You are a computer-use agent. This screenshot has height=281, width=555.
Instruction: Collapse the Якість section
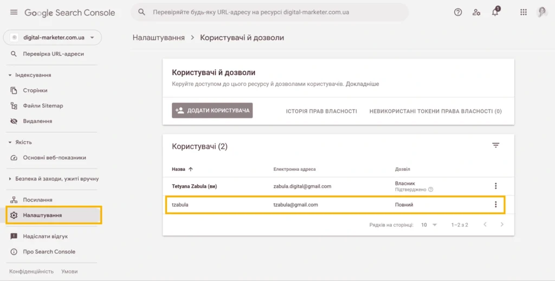click(20, 142)
